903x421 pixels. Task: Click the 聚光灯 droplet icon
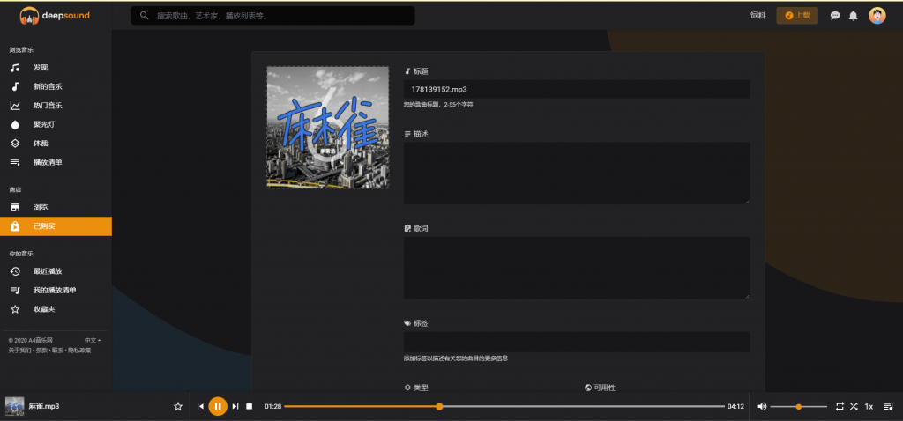click(16, 124)
